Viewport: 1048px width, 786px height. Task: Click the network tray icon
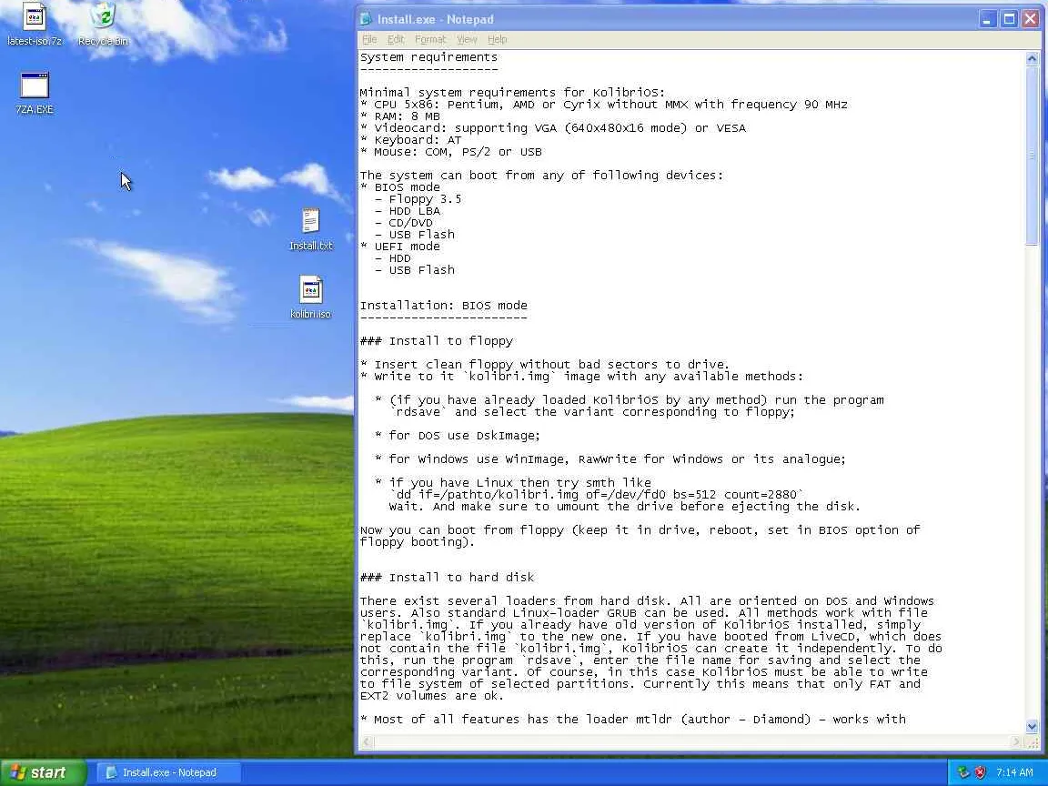[x=963, y=772]
